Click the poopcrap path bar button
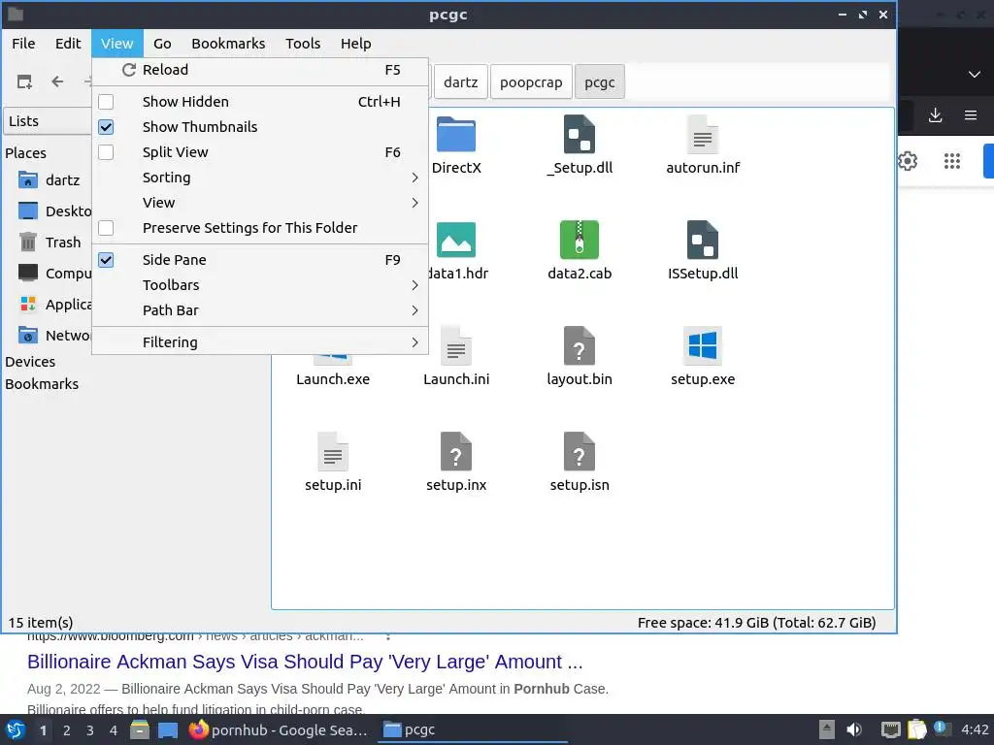The image size is (994, 745). 531,81
